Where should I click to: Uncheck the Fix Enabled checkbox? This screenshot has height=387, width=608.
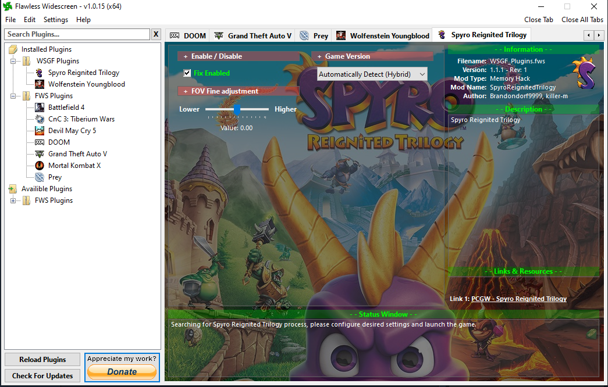point(187,73)
